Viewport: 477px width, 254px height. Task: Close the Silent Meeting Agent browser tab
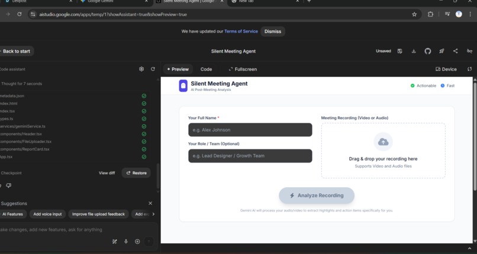pos(222,1)
